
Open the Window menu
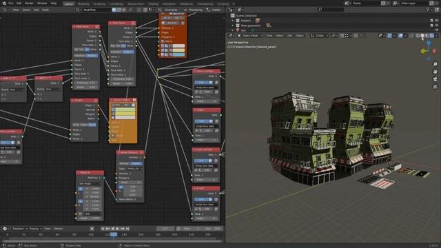point(42,3)
